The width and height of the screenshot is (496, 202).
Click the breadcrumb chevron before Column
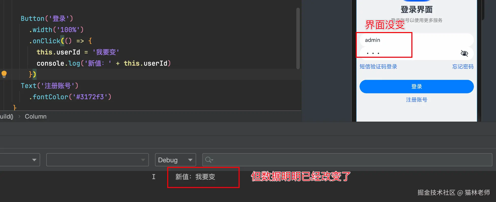(19, 117)
